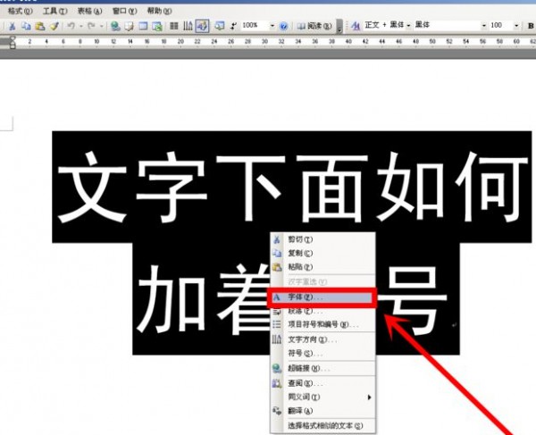Open the 窗口 menu
This screenshot has height=435, width=536.
(124, 11)
